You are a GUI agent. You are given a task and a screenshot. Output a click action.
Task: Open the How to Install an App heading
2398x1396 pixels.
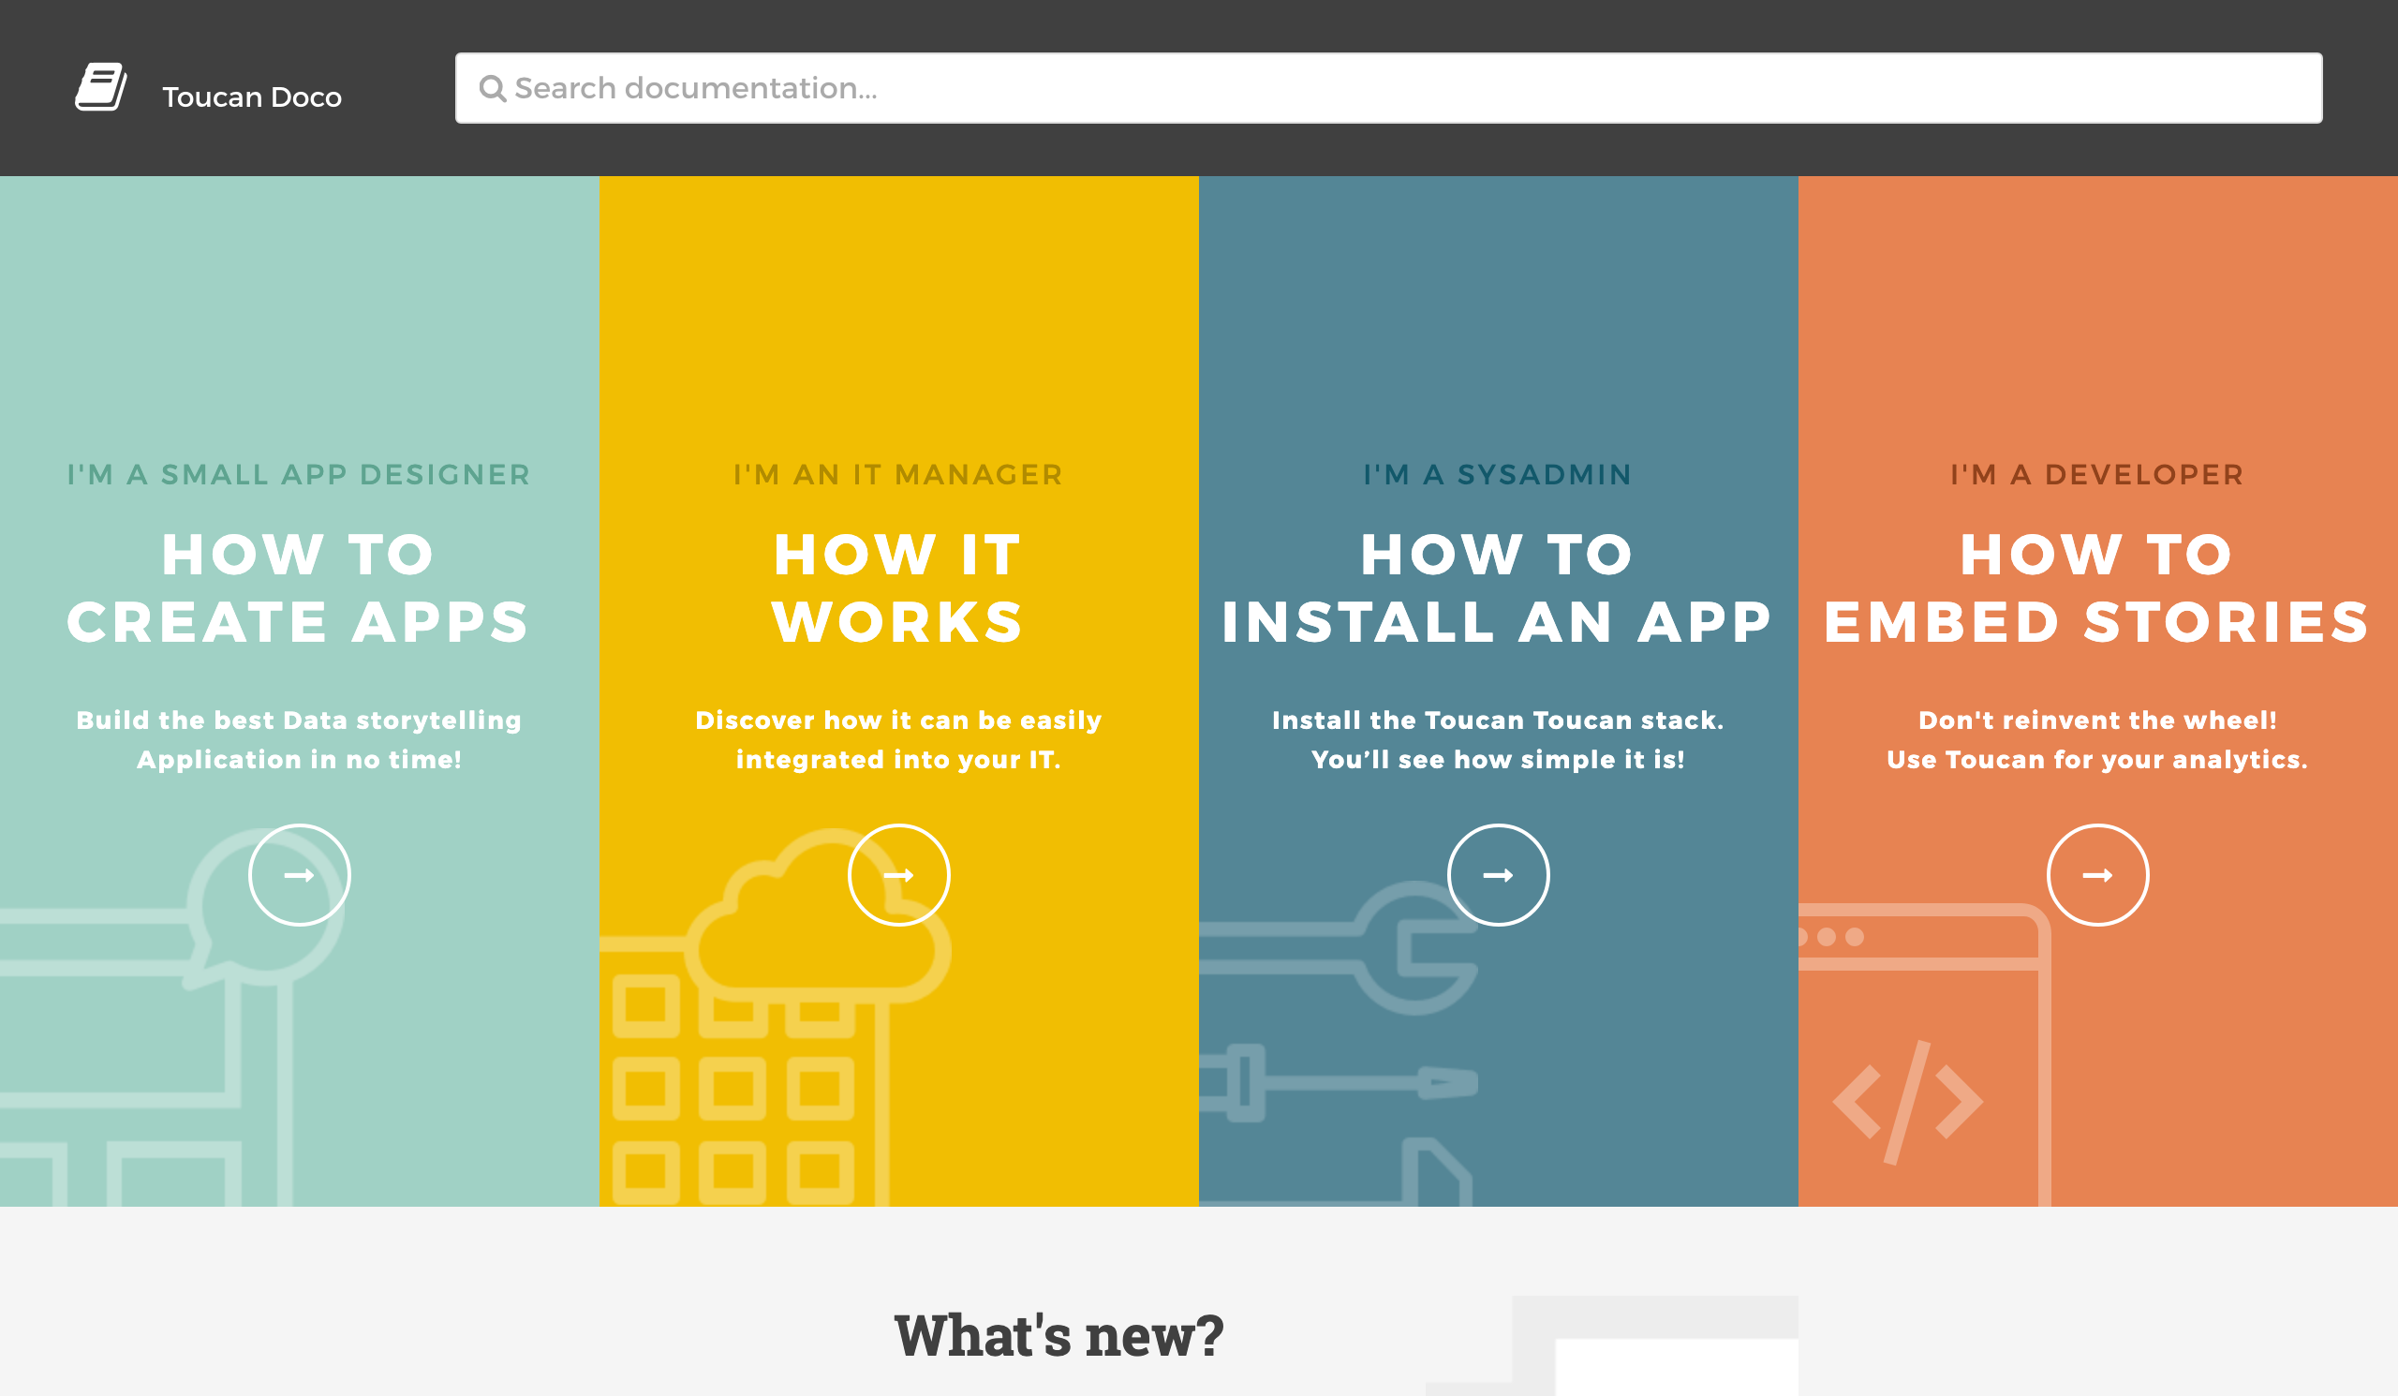tap(1498, 588)
